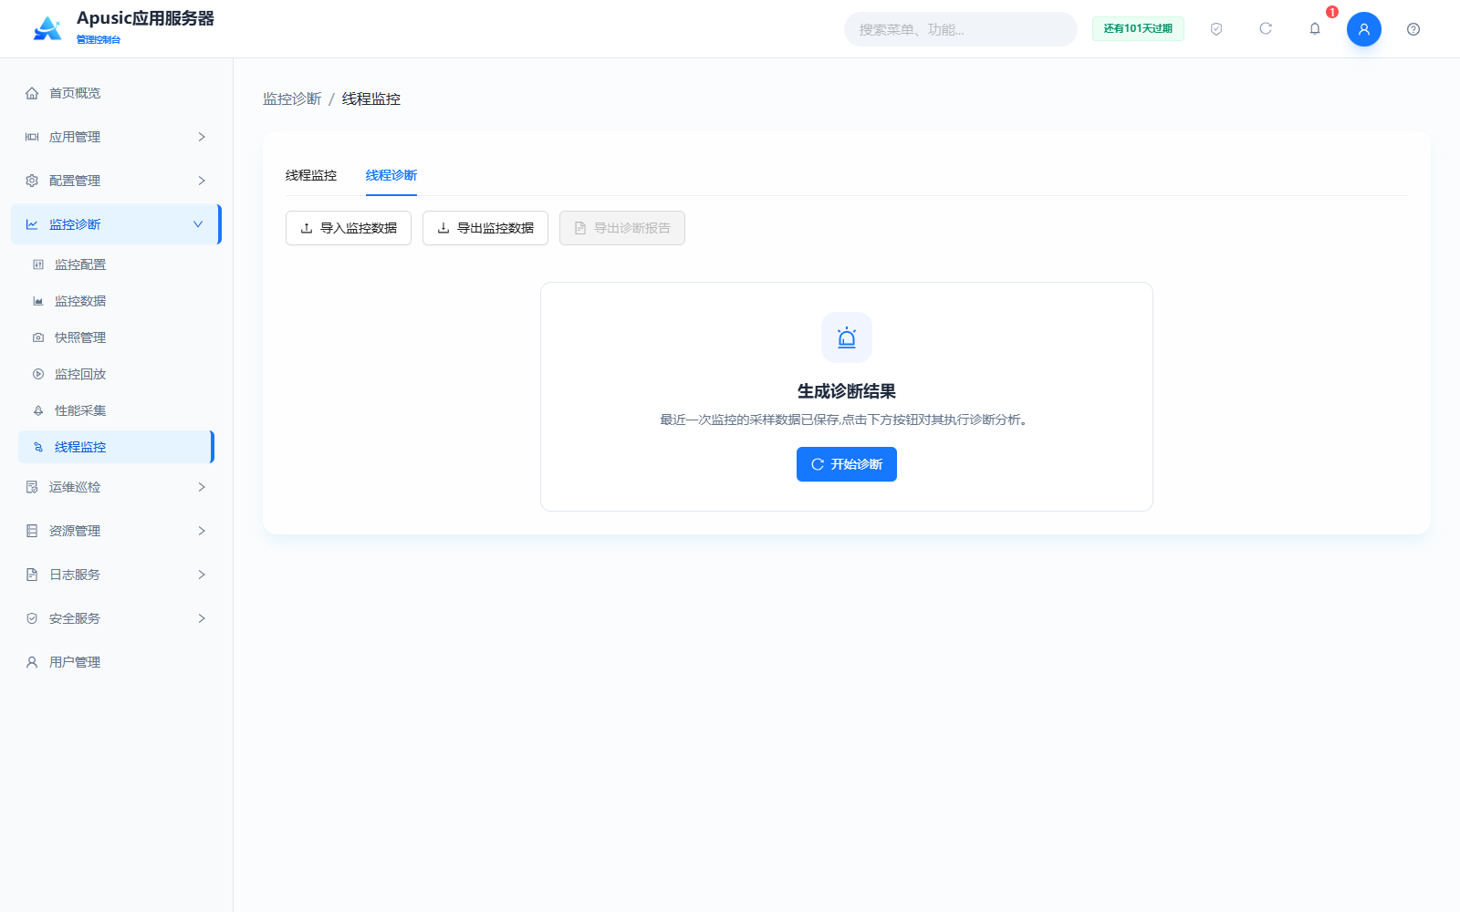The image size is (1460, 912).
Task: Click the refresh icon in the top bar
Action: (1266, 29)
